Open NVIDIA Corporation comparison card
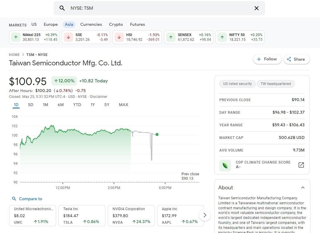 pyautogui.click(x=131, y=215)
